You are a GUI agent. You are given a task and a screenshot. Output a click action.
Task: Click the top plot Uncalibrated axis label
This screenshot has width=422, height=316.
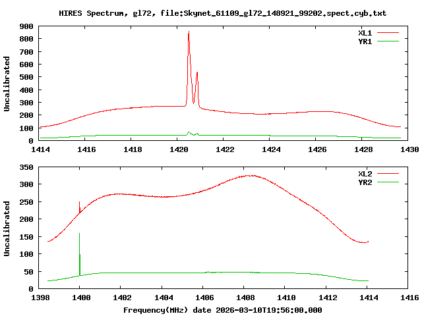pyautogui.click(x=7, y=84)
